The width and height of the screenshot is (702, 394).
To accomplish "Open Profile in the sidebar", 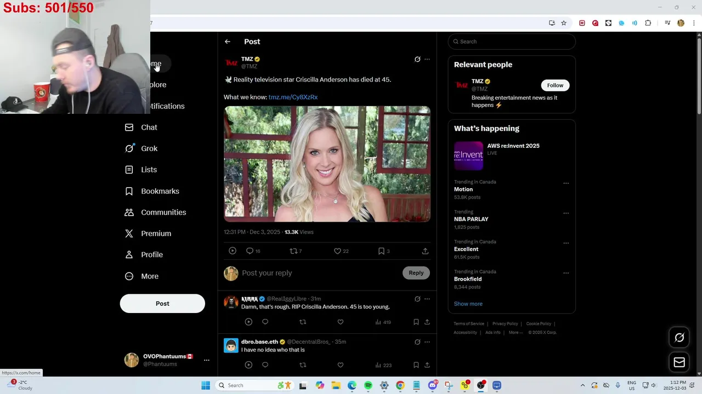I will coord(144,254).
